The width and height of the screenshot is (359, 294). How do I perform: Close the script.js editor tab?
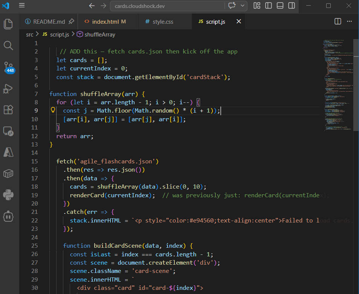pyautogui.click(x=238, y=21)
